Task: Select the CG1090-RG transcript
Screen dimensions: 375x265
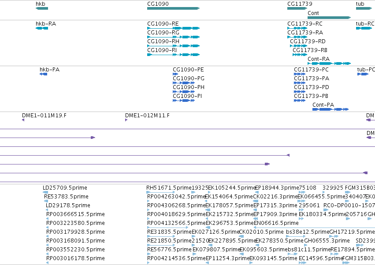Action: (x=173, y=37)
